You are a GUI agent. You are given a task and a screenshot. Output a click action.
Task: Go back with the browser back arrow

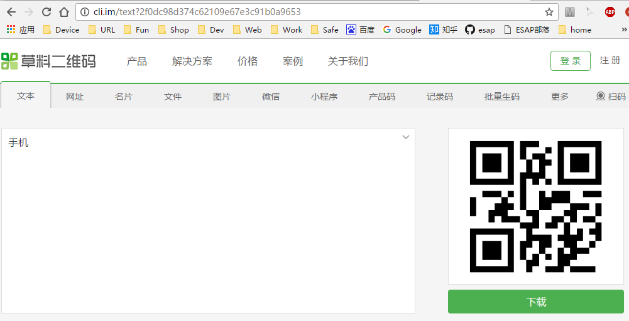click(x=11, y=12)
